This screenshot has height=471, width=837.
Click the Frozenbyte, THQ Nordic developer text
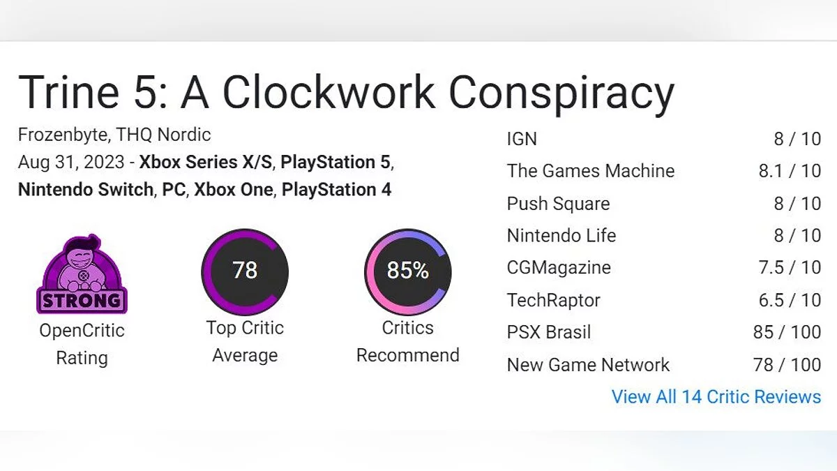[114, 135]
